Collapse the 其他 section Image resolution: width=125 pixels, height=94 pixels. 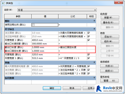[94, 62]
